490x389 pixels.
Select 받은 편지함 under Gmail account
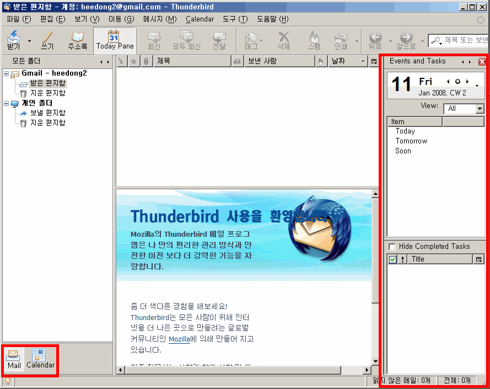click(48, 83)
